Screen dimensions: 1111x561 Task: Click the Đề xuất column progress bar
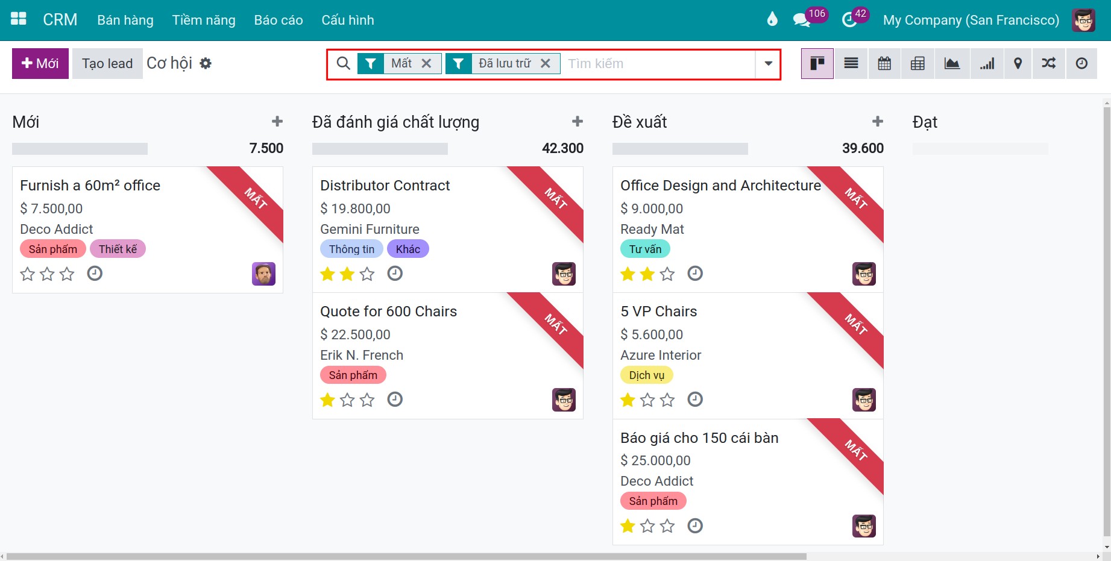tap(680, 148)
